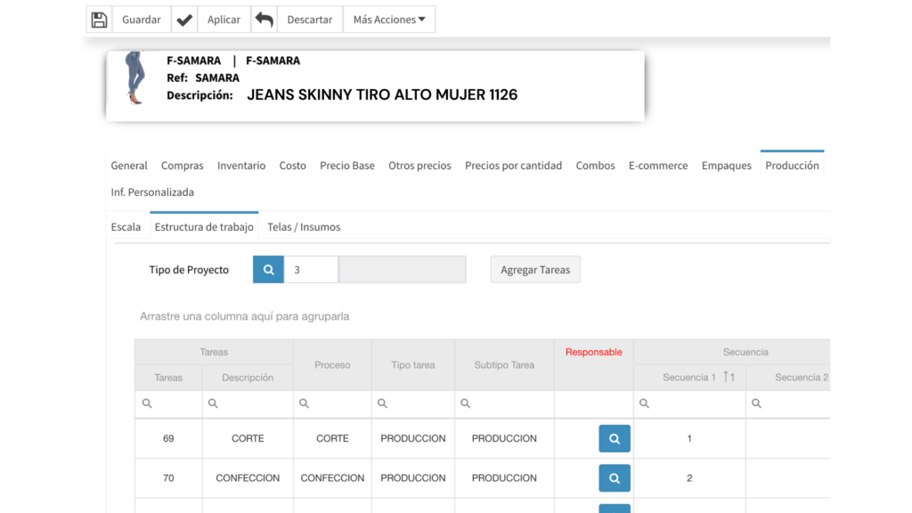Expand the Más Acciones dropdown
This screenshot has width=912, height=513.
(x=389, y=20)
